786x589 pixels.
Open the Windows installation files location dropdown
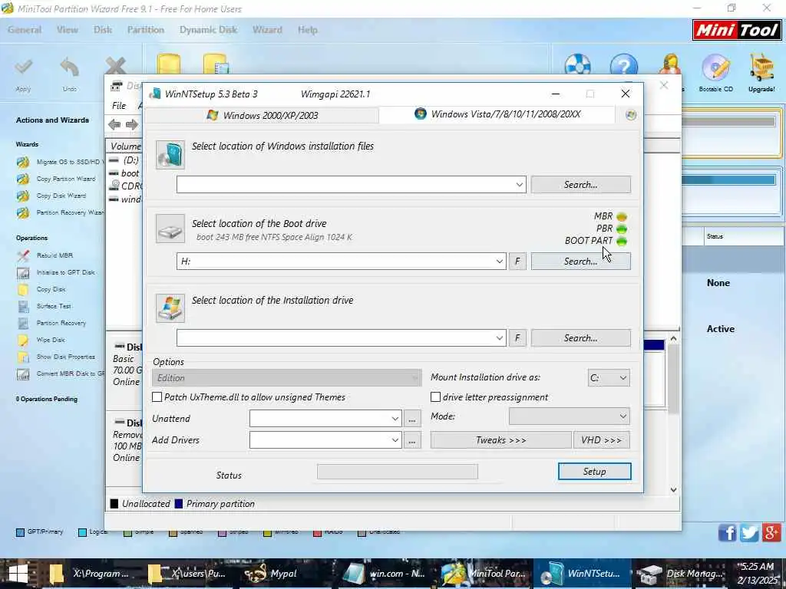tap(519, 184)
